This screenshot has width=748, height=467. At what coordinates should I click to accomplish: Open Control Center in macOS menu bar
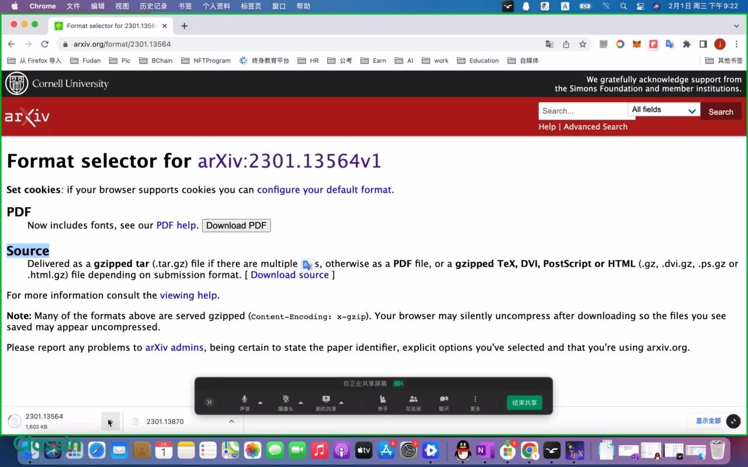640,6
